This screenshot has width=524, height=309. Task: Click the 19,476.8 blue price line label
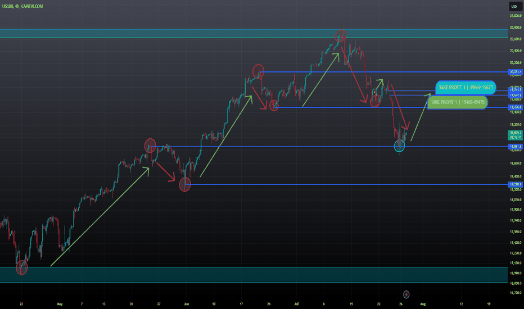516,107
